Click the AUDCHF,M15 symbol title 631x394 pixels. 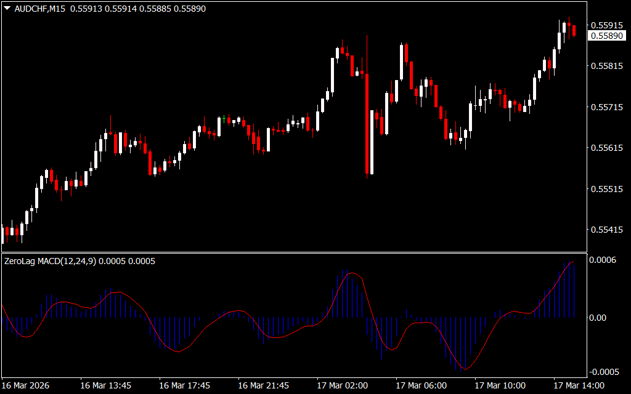[x=41, y=9]
